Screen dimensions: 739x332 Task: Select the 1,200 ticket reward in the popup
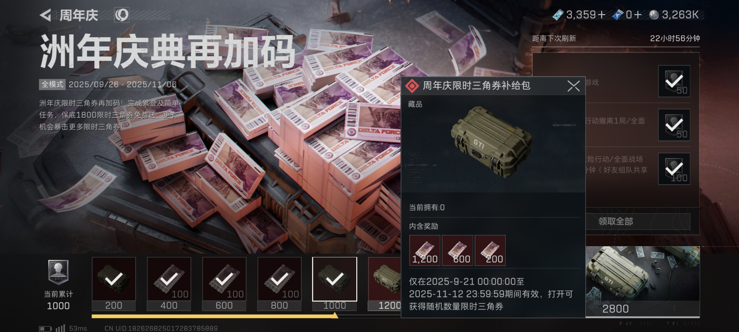(425, 250)
